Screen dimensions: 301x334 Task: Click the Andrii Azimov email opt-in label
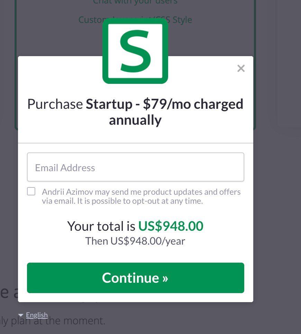(x=141, y=196)
